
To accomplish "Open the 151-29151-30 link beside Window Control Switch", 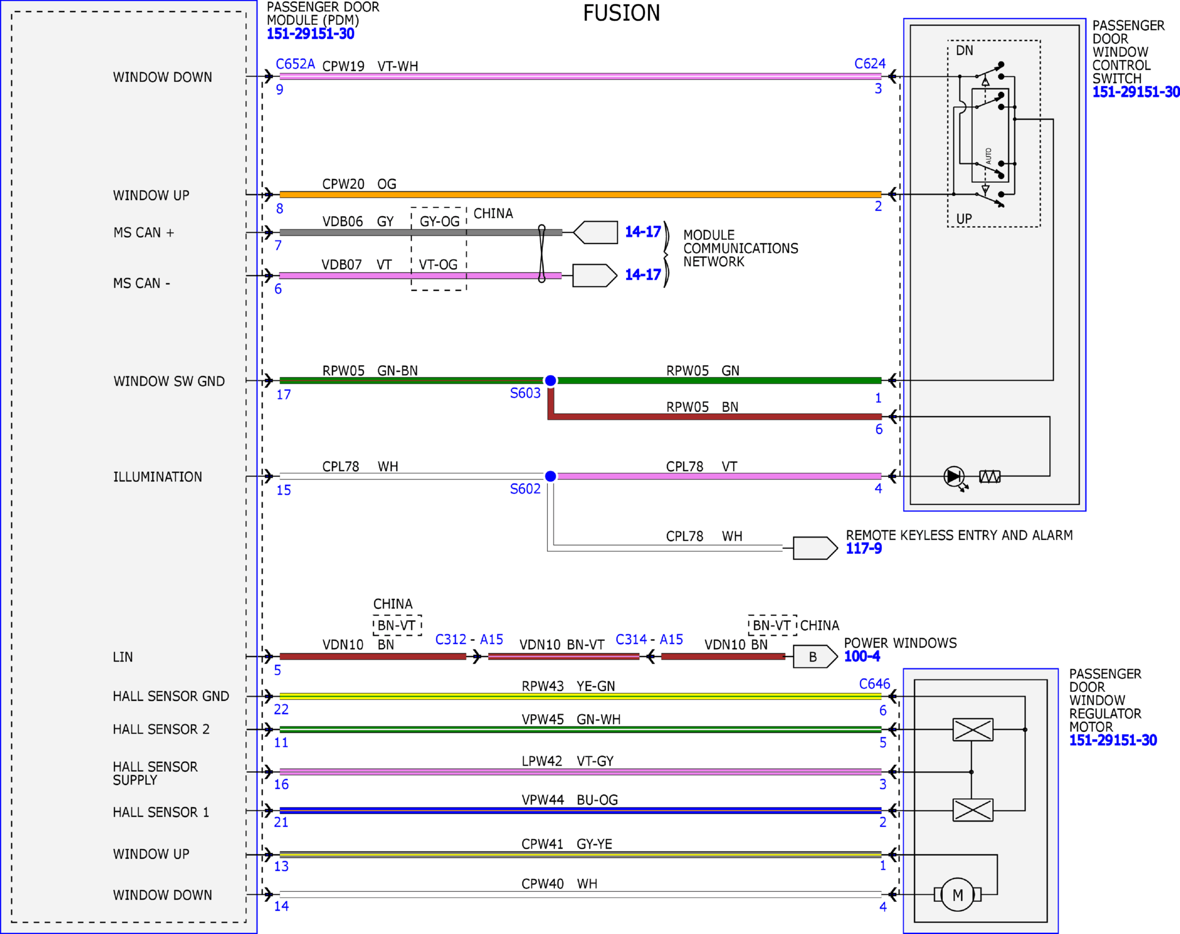I will (1136, 92).
